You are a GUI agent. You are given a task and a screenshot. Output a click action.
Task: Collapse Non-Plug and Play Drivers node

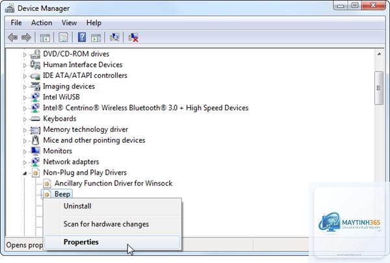(x=25, y=173)
